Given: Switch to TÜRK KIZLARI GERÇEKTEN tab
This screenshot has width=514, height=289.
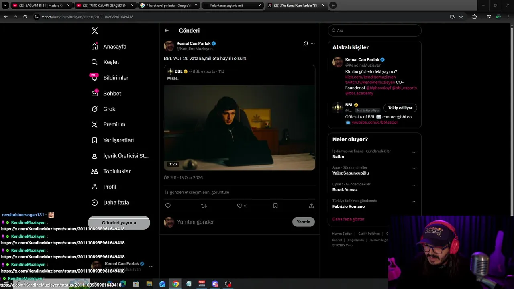Looking at the screenshot, I should [x=104, y=6].
